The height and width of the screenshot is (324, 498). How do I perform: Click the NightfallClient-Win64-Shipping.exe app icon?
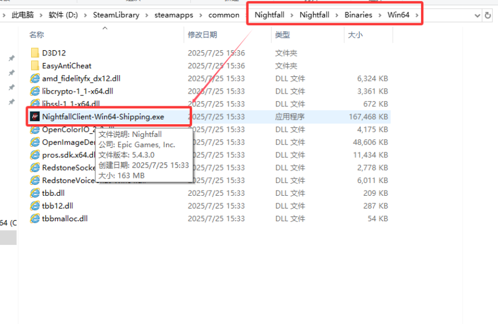pyautogui.click(x=35, y=117)
